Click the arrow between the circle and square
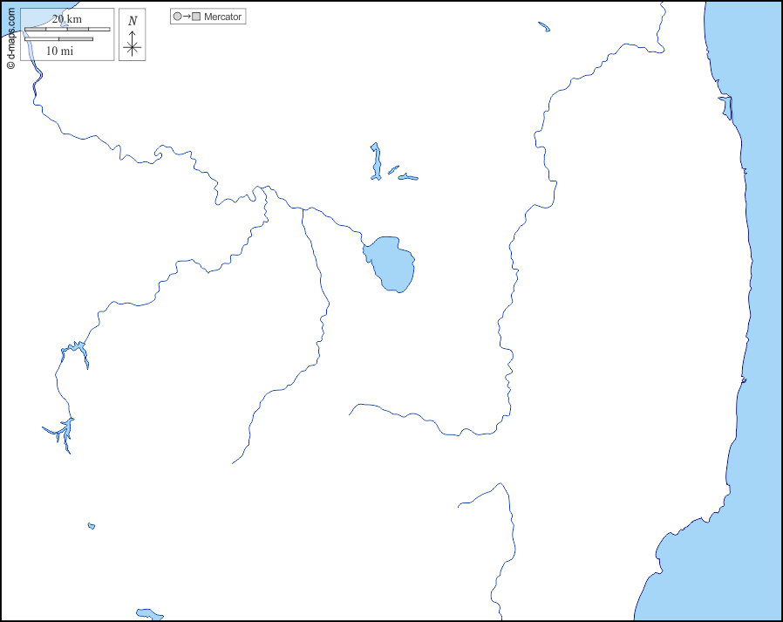The width and height of the screenshot is (783, 622). pyautogui.click(x=187, y=17)
